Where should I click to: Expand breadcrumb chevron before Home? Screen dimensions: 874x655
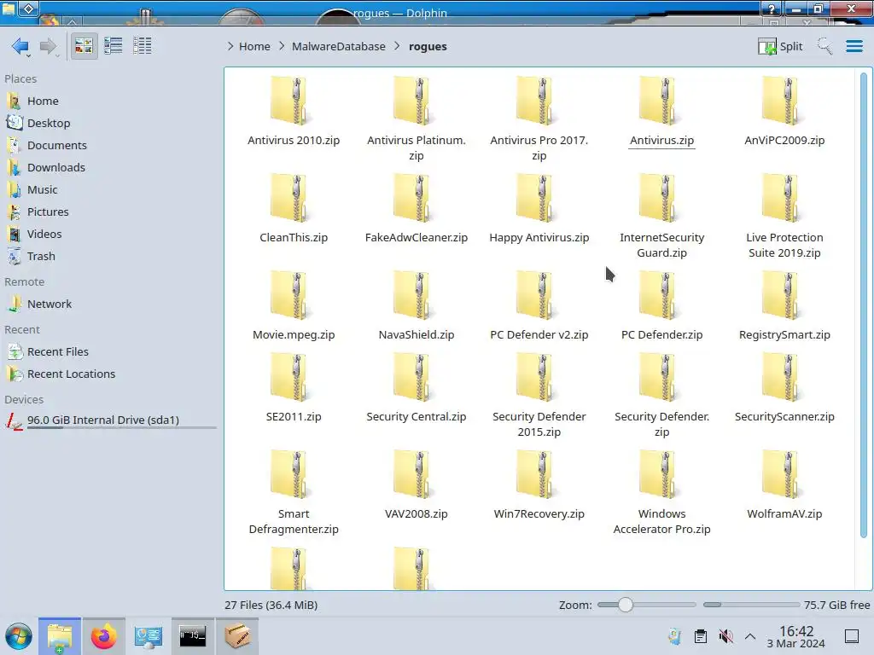(230, 46)
